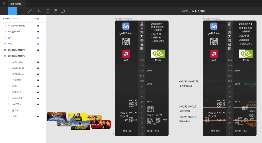262x143 pixels.
Task: Select the 介绍教程 layer
Action: coord(23,80)
